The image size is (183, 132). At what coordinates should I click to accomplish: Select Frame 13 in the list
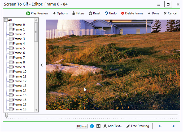(20, 86)
